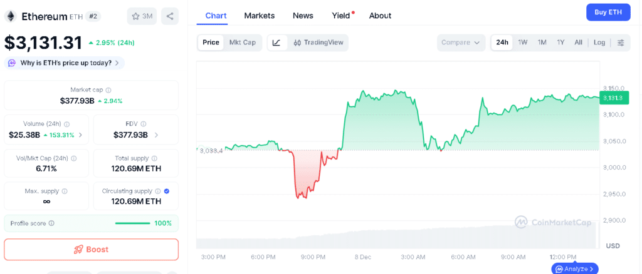Image resolution: width=642 pixels, height=274 pixels.
Task: Click the AI icon beside price-up question
Action: click(13, 63)
